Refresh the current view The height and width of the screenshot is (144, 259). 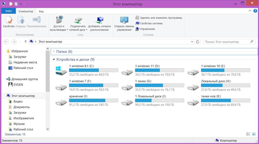pos(197,42)
